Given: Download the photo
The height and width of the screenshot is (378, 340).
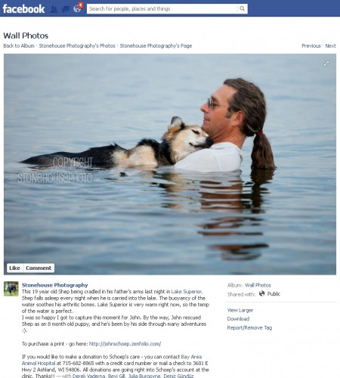Looking at the screenshot, I should (x=238, y=319).
